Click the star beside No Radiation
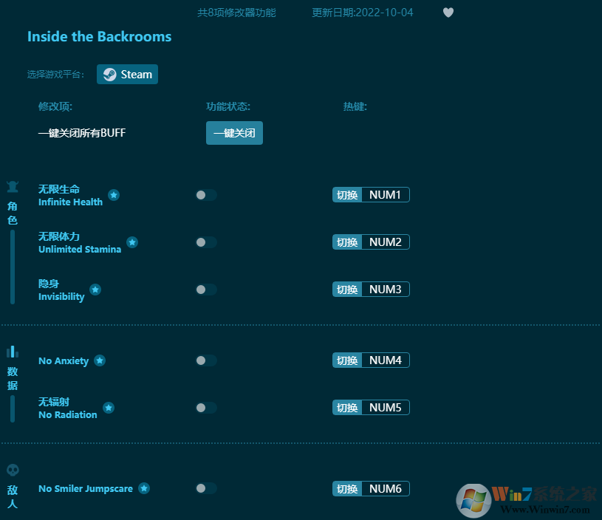The image size is (602, 520). 109,408
